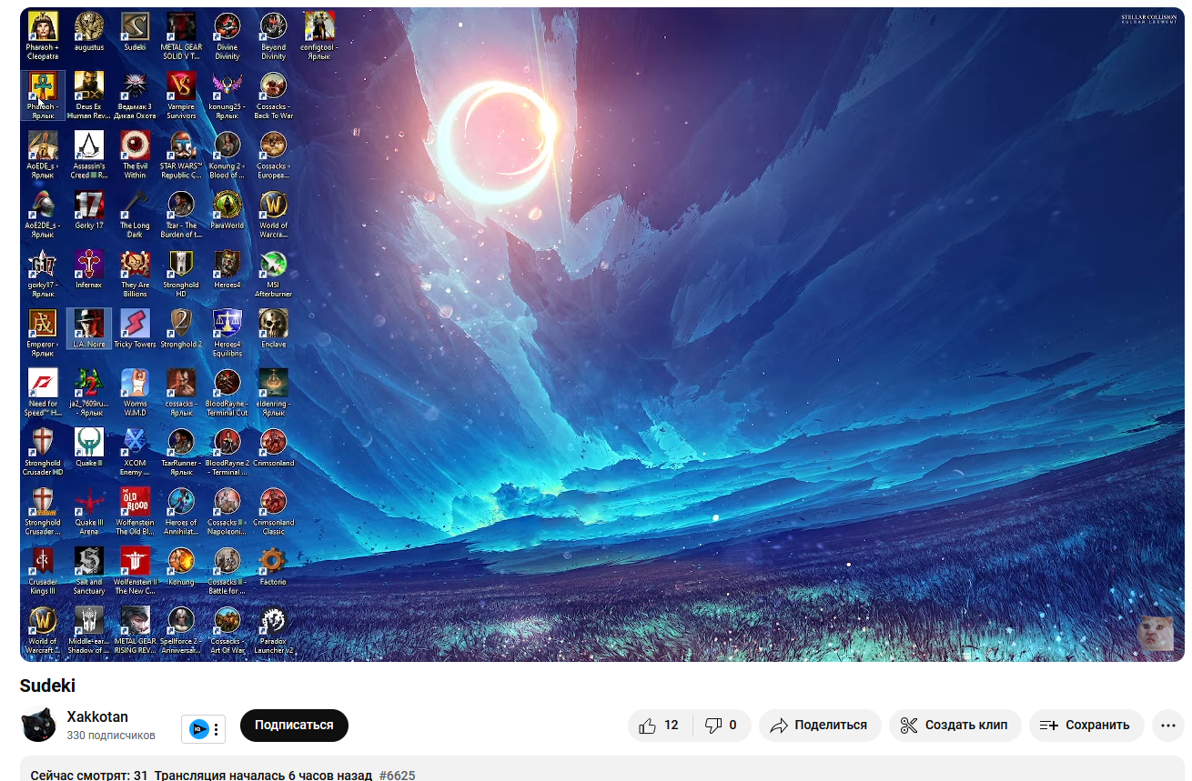Open the more actions ellipsis menu
This screenshot has height=781, width=1192.
pyautogui.click(x=1167, y=726)
